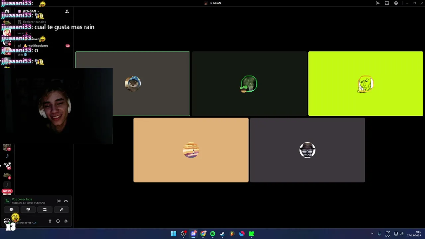Mute microphone in the user panel
Image resolution: width=425 pixels, height=239 pixels.
pyautogui.click(x=50, y=221)
